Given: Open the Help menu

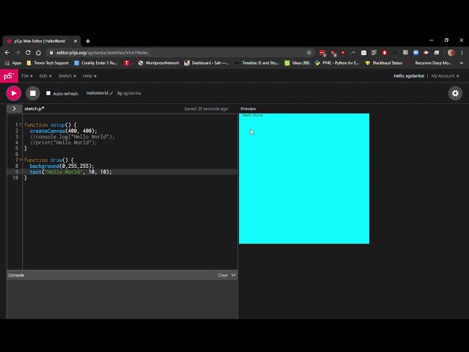Looking at the screenshot, I should click(x=89, y=76).
